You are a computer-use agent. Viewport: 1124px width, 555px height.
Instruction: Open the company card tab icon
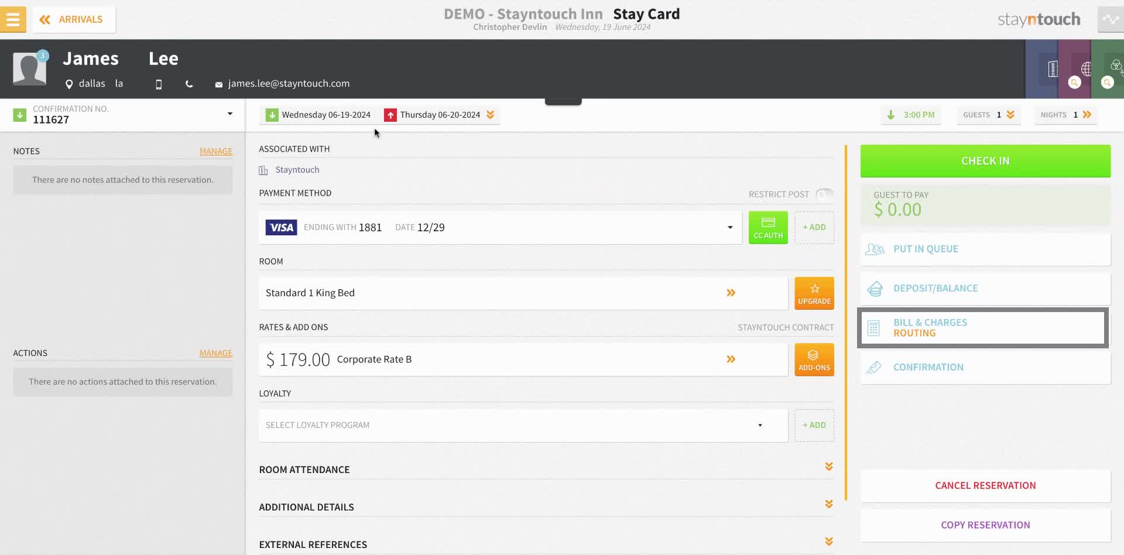tap(1051, 69)
